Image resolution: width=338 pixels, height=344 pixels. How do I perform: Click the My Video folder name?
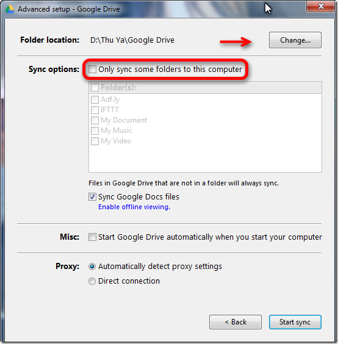coord(116,141)
